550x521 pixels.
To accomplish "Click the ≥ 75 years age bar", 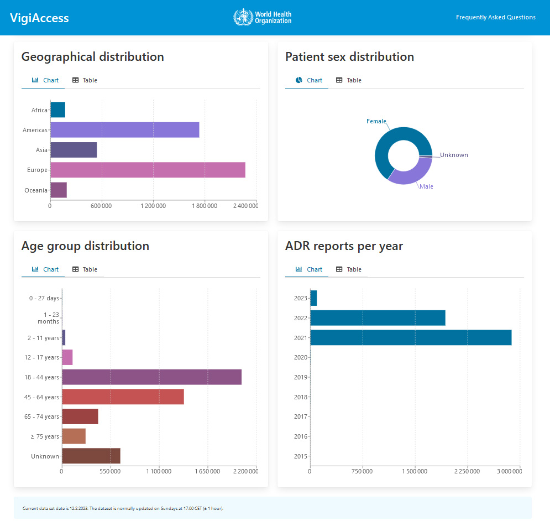I will (74, 436).
